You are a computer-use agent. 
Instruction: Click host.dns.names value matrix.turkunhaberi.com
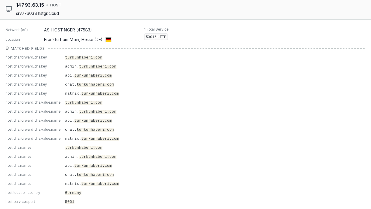pos(92,184)
